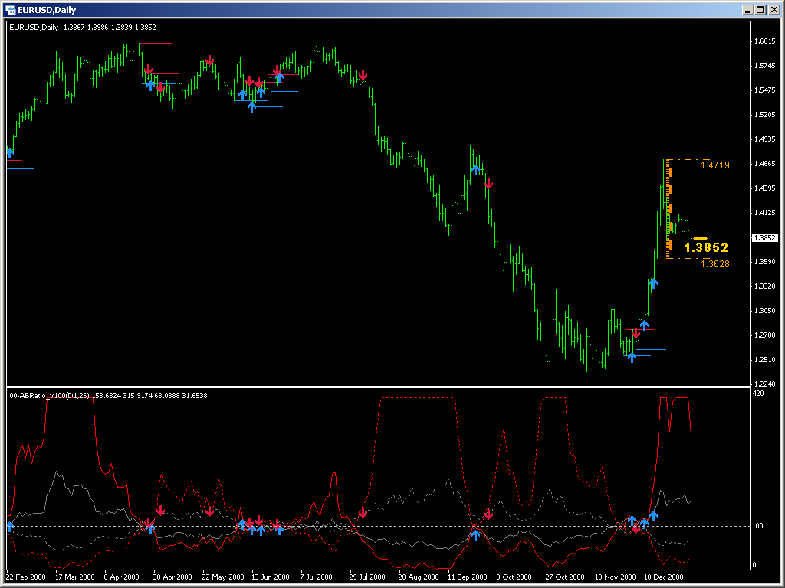This screenshot has width=785, height=588.
Task: Click the large yellow 1.3852 price label
Action: tap(706, 247)
